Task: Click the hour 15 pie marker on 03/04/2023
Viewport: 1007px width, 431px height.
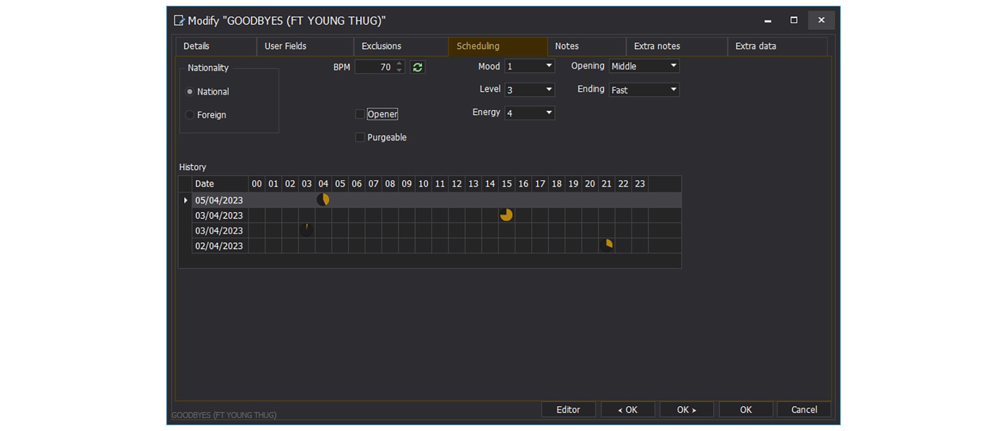Action: click(506, 215)
